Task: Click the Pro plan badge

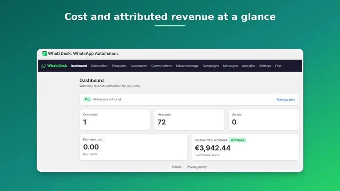Action: [87, 99]
